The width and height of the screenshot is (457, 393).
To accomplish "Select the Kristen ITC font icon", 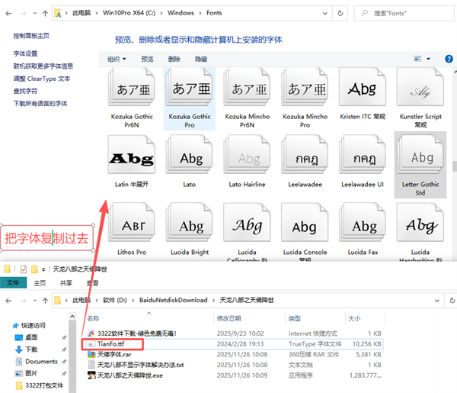I will click(363, 88).
